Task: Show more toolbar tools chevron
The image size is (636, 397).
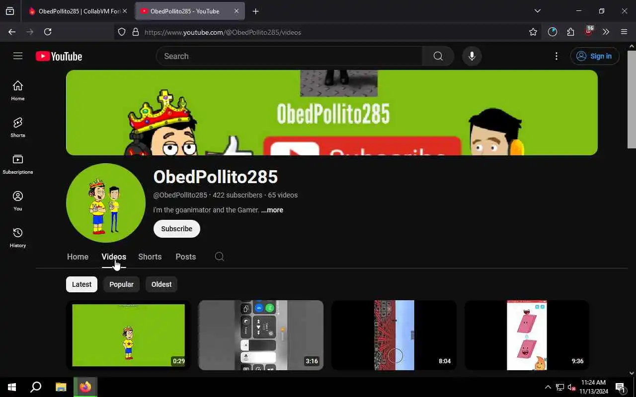Action: (x=606, y=32)
